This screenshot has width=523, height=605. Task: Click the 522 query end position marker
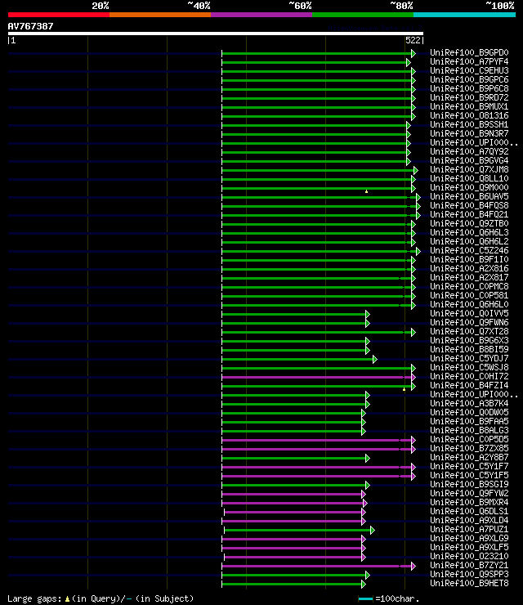(x=413, y=41)
